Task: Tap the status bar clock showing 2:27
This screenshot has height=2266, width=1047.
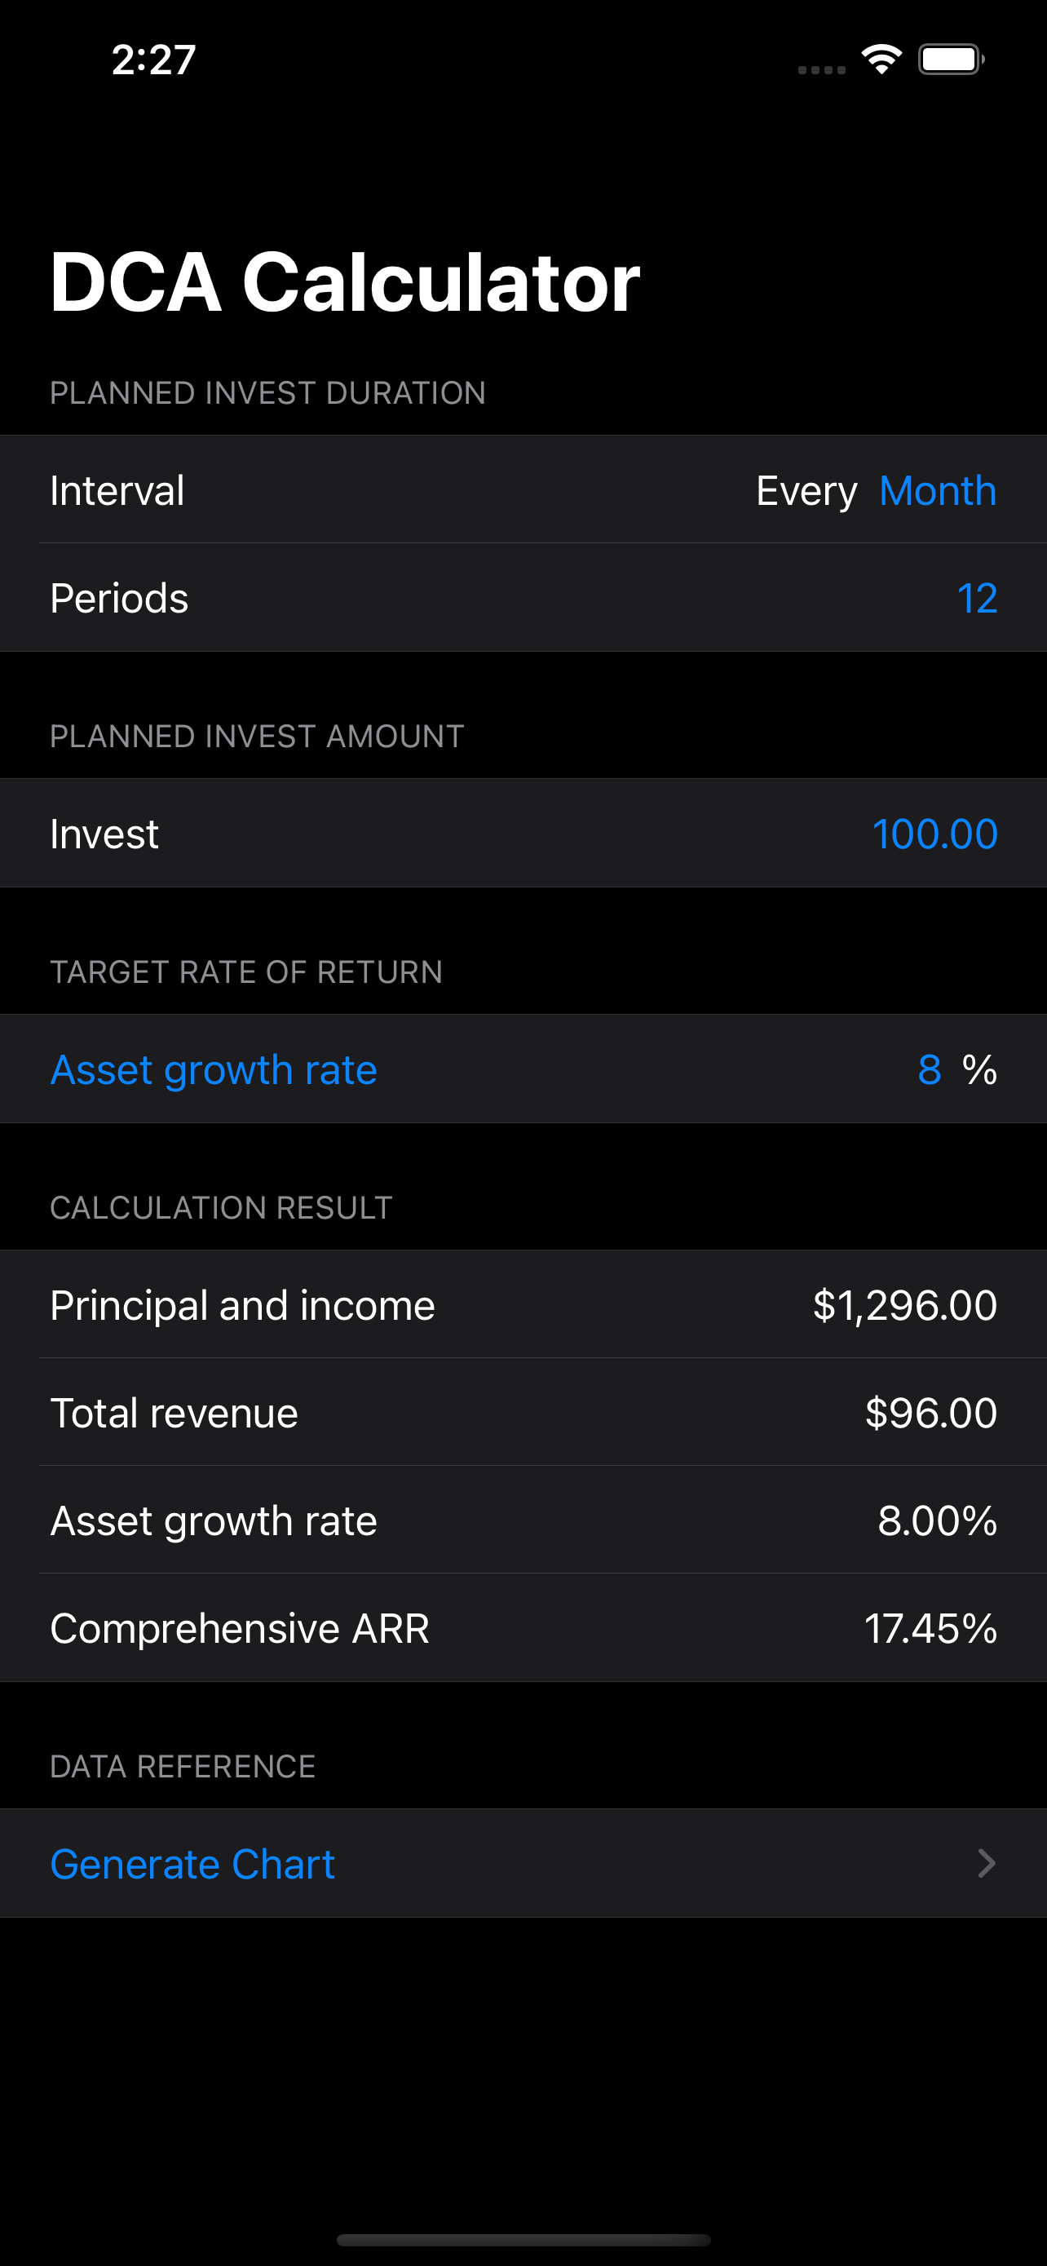Action: pyautogui.click(x=154, y=60)
